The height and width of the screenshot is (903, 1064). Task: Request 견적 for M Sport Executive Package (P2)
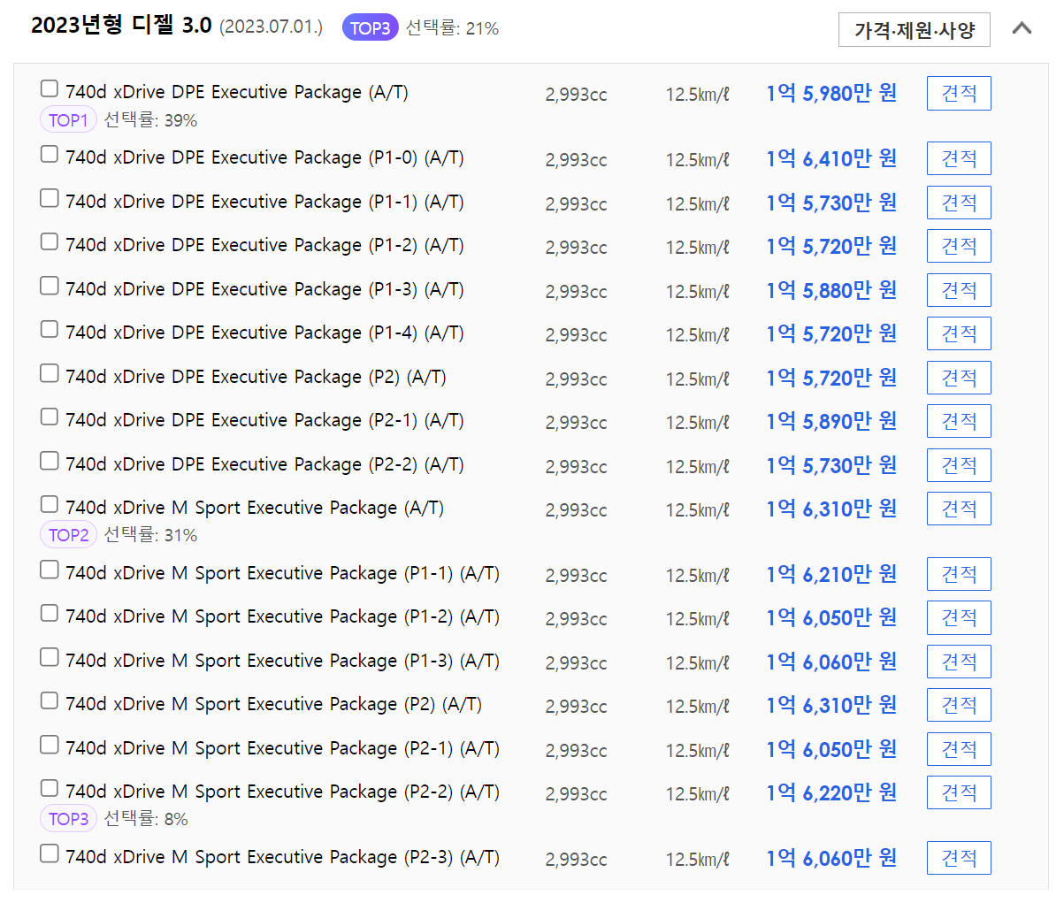(x=959, y=705)
